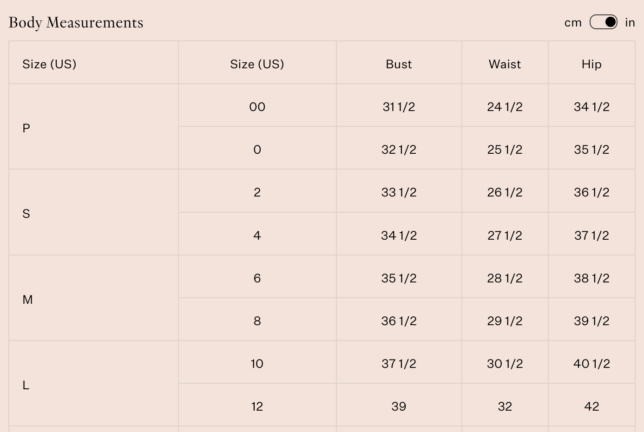Viewport: 644px width, 432px height.
Task: Click the waist value 32 cell
Action: point(505,406)
